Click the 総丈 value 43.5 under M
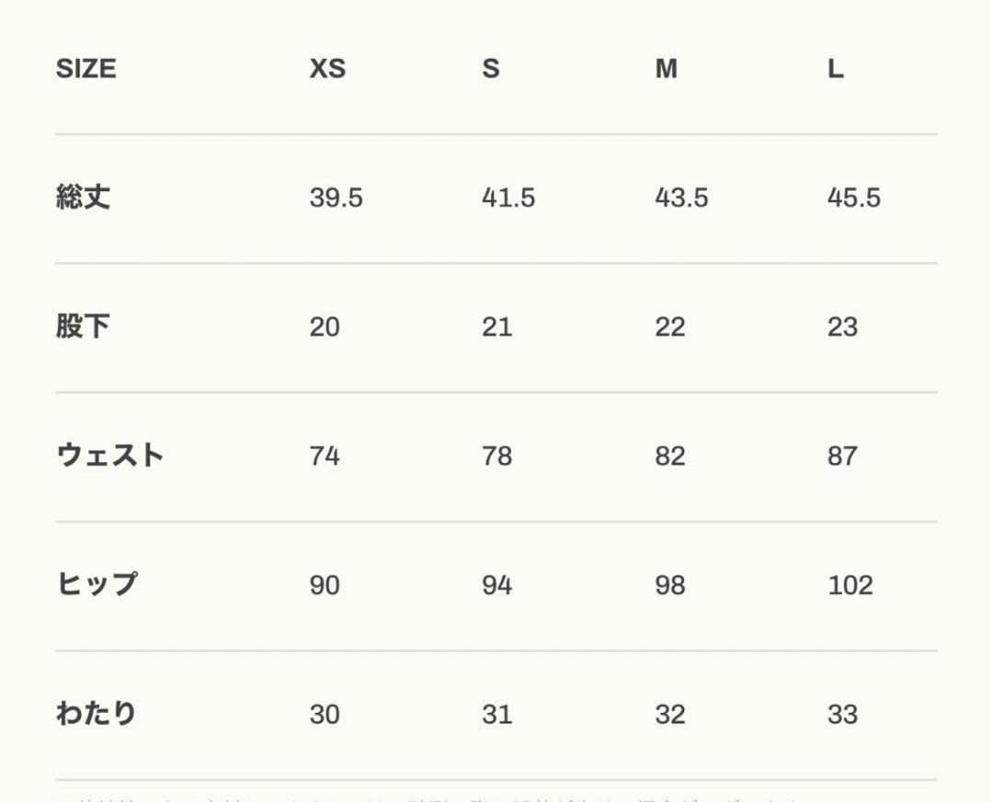 point(681,198)
